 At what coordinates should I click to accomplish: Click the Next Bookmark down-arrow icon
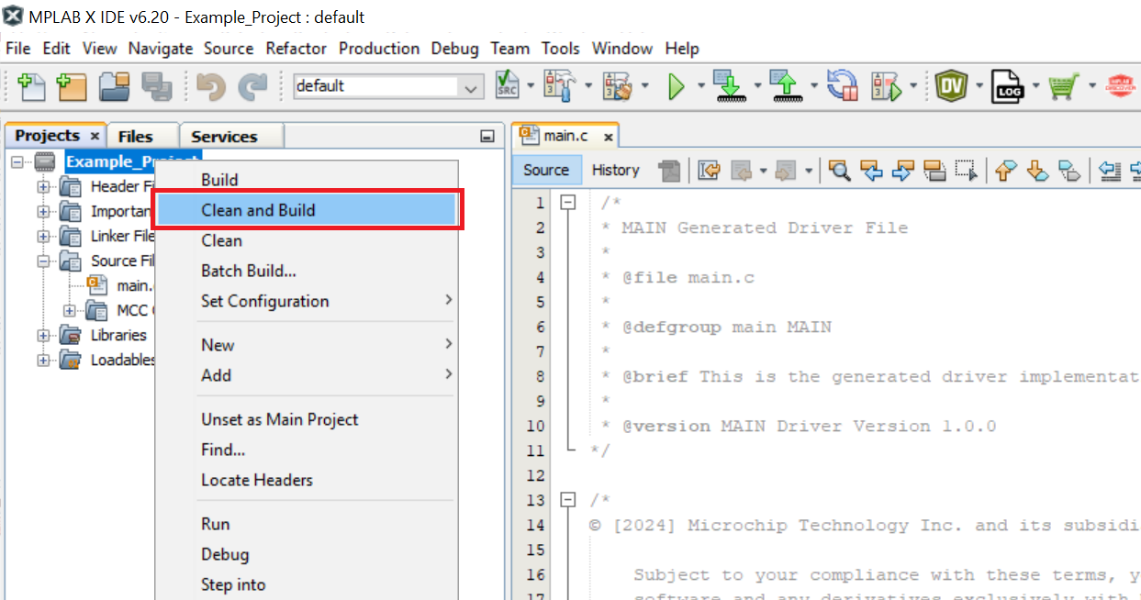[x=1038, y=170]
